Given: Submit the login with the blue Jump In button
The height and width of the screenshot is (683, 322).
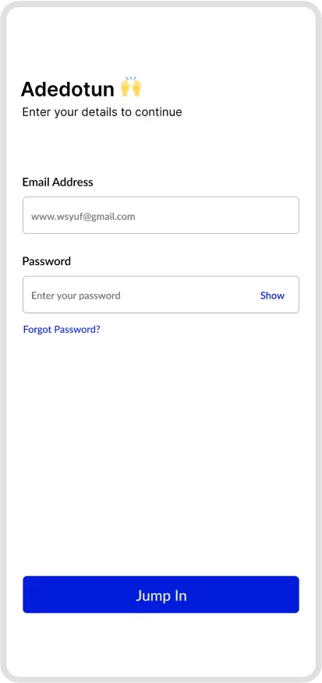Looking at the screenshot, I should coord(161,595).
